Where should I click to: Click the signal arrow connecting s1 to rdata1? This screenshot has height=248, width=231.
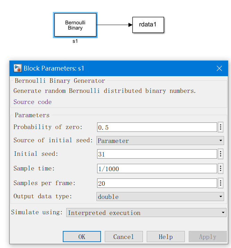tap(114, 25)
